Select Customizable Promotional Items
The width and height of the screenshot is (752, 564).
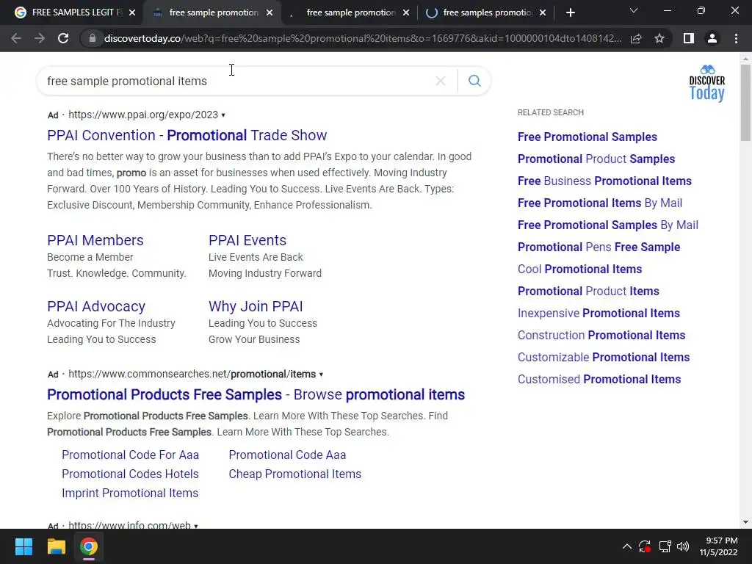[x=604, y=358]
